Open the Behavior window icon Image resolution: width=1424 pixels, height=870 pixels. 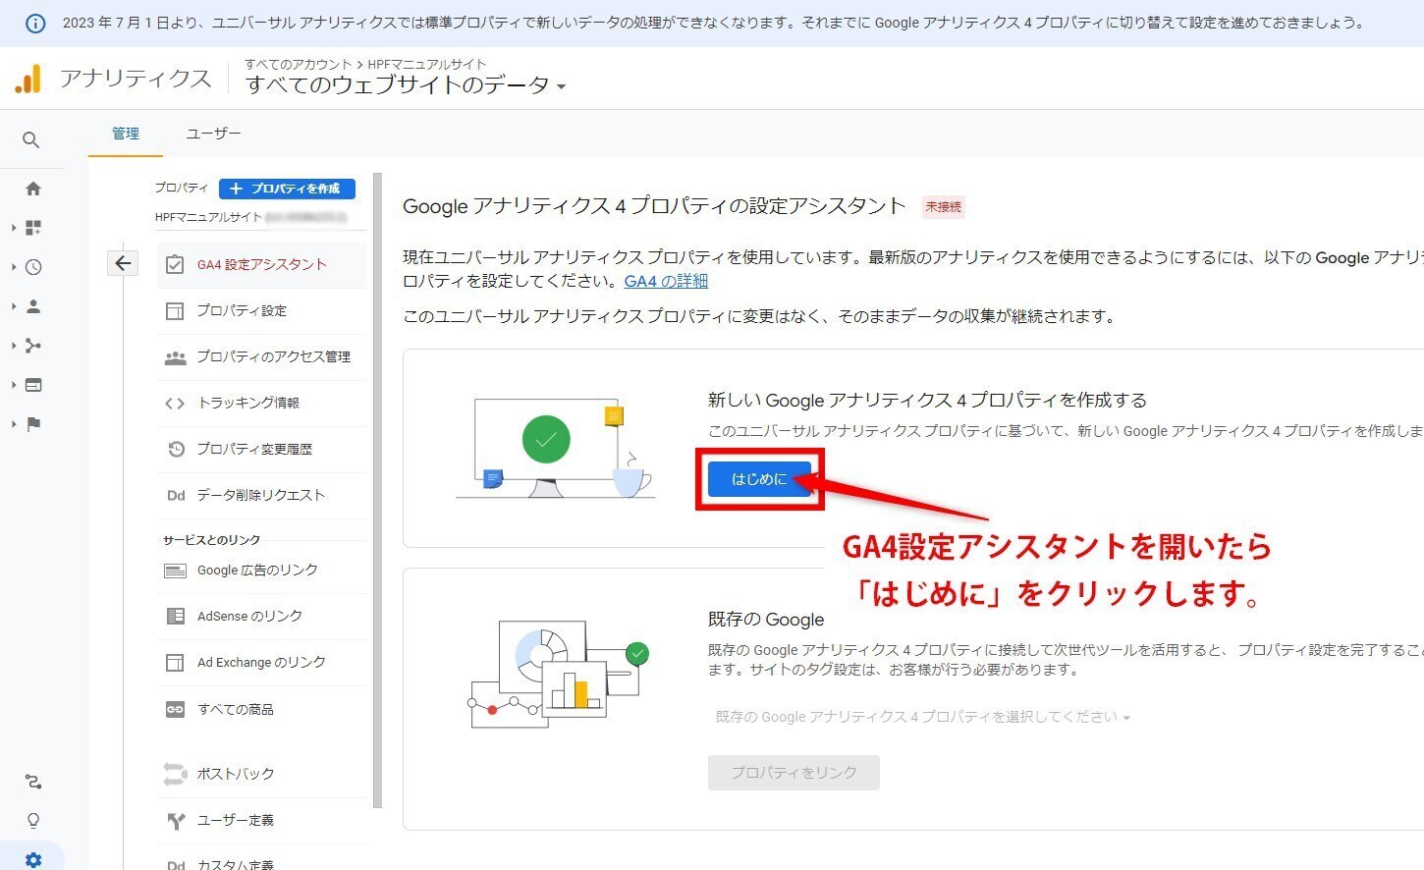(x=33, y=385)
